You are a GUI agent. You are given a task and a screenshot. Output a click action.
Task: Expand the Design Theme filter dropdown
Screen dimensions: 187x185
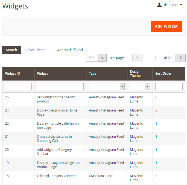tap(148, 87)
